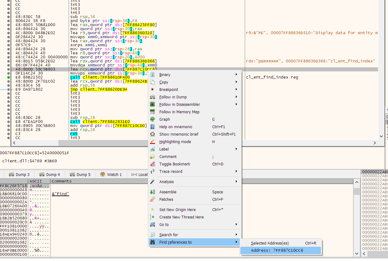Click the Highlighting mode marker icon
This screenshot has height=261, width=388.
[x=153, y=142]
